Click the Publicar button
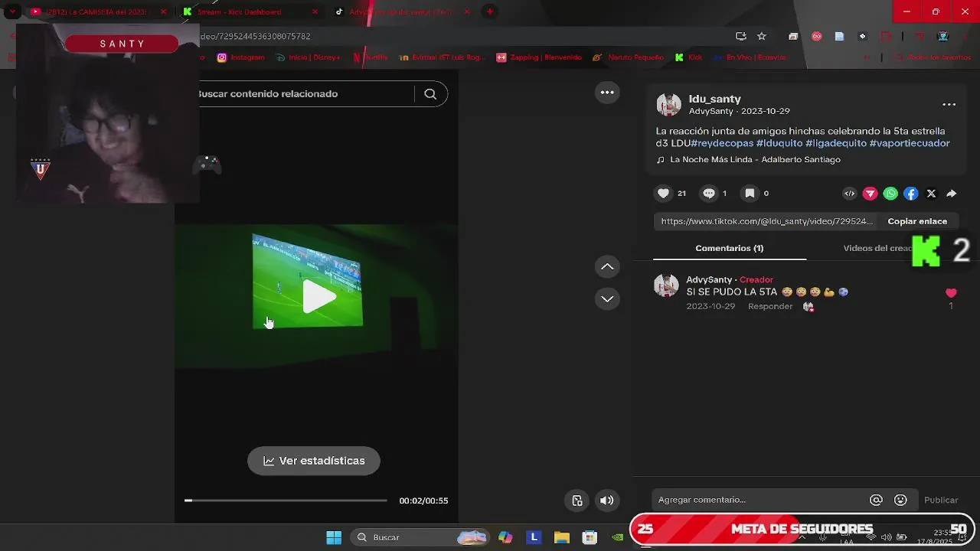Image resolution: width=980 pixels, height=551 pixels. pyautogui.click(x=941, y=500)
